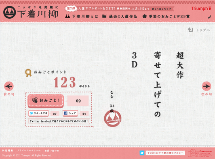The image size is (215, 159).
Task: Click the 3D verse line
Action: (x=134, y=60)
